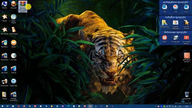Open the For Tops icon
Image resolution: width=192 pixels, height=108 pixels.
[x=13, y=57]
